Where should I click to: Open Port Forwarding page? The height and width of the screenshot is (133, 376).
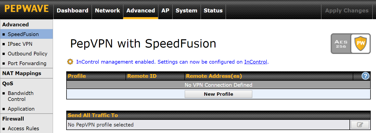pyautogui.click(x=27, y=63)
